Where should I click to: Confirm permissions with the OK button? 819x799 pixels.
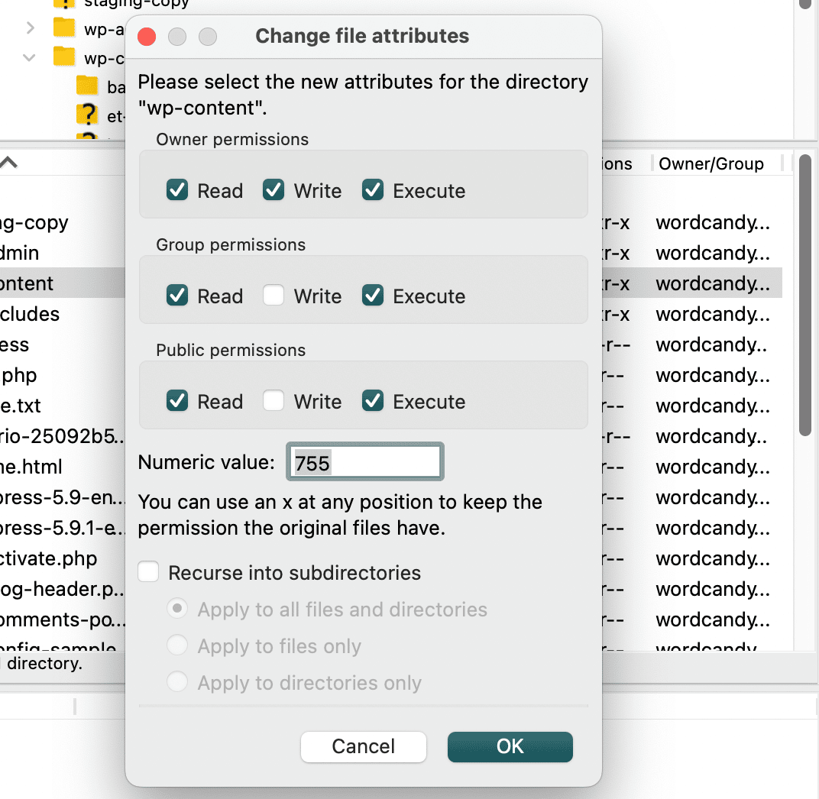(510, 746)
